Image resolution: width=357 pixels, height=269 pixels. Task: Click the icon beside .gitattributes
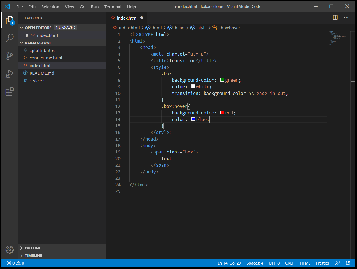point(25,50)
